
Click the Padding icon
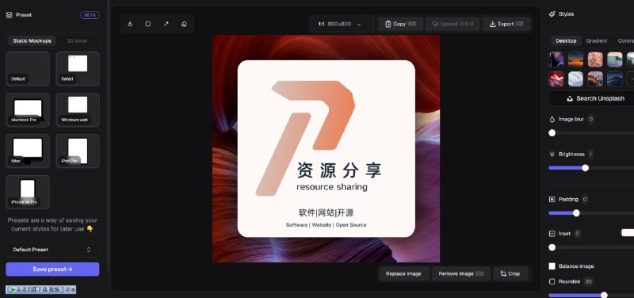coord(552,200)
